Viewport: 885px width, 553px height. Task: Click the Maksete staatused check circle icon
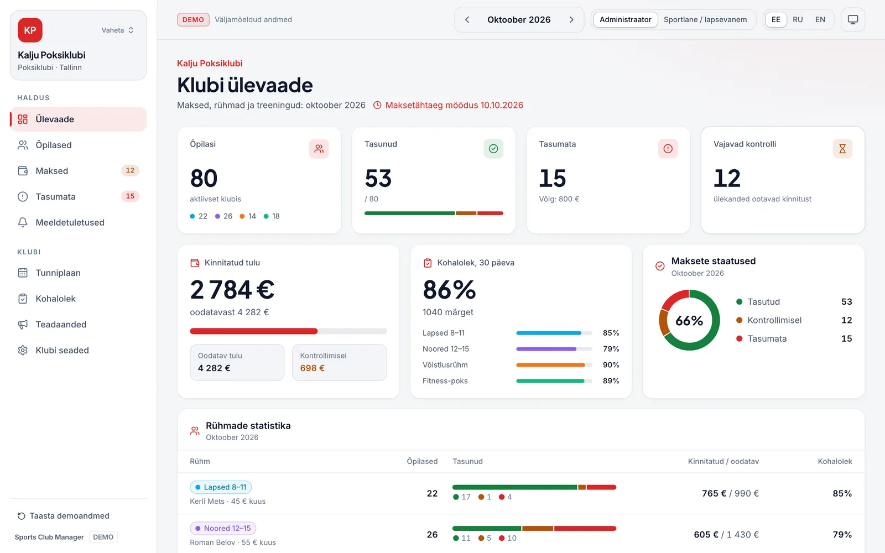pos(660,266)
